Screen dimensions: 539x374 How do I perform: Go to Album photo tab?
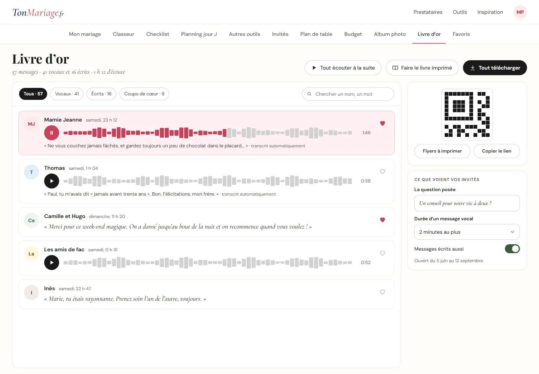tap(390, 34)
